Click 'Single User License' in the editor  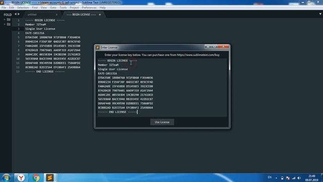point(40,29)
